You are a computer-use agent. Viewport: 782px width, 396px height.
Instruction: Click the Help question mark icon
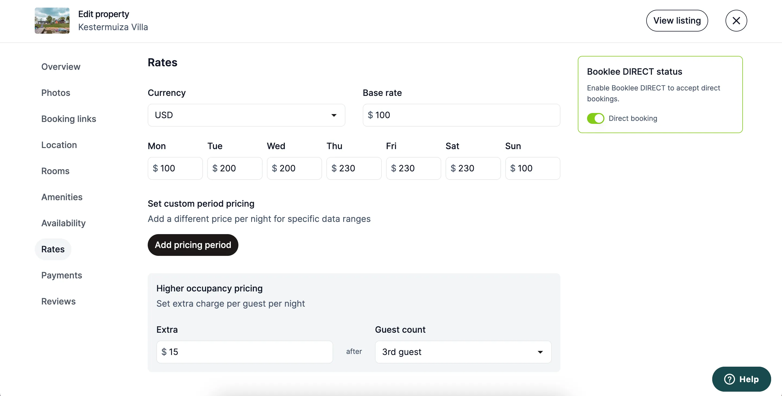click(729, 379)
